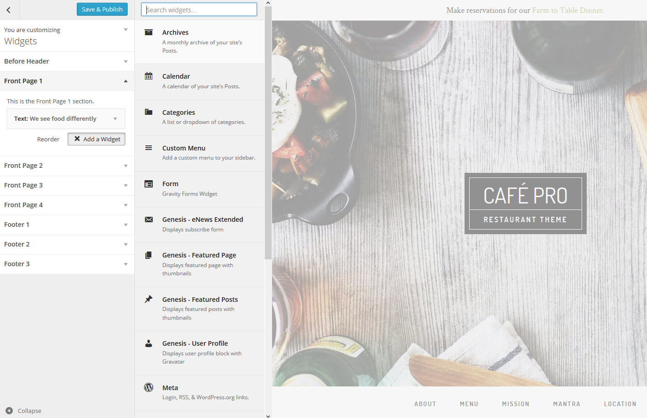
Task: Click the Gravity Forms Form widget icon
Action: coord(149,184)
